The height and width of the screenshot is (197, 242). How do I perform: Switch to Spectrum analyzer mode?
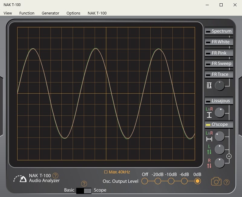click(x=219, y=31)
